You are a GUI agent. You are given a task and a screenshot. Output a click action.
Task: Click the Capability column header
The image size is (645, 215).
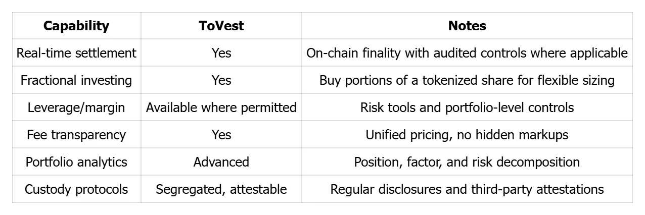coord(76,26)
